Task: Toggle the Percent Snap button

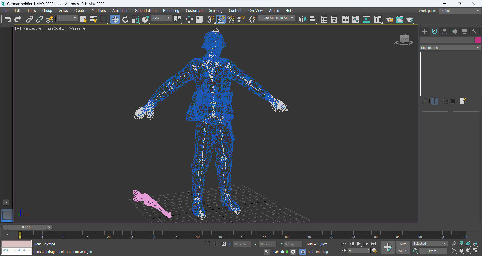Action: 231,19
